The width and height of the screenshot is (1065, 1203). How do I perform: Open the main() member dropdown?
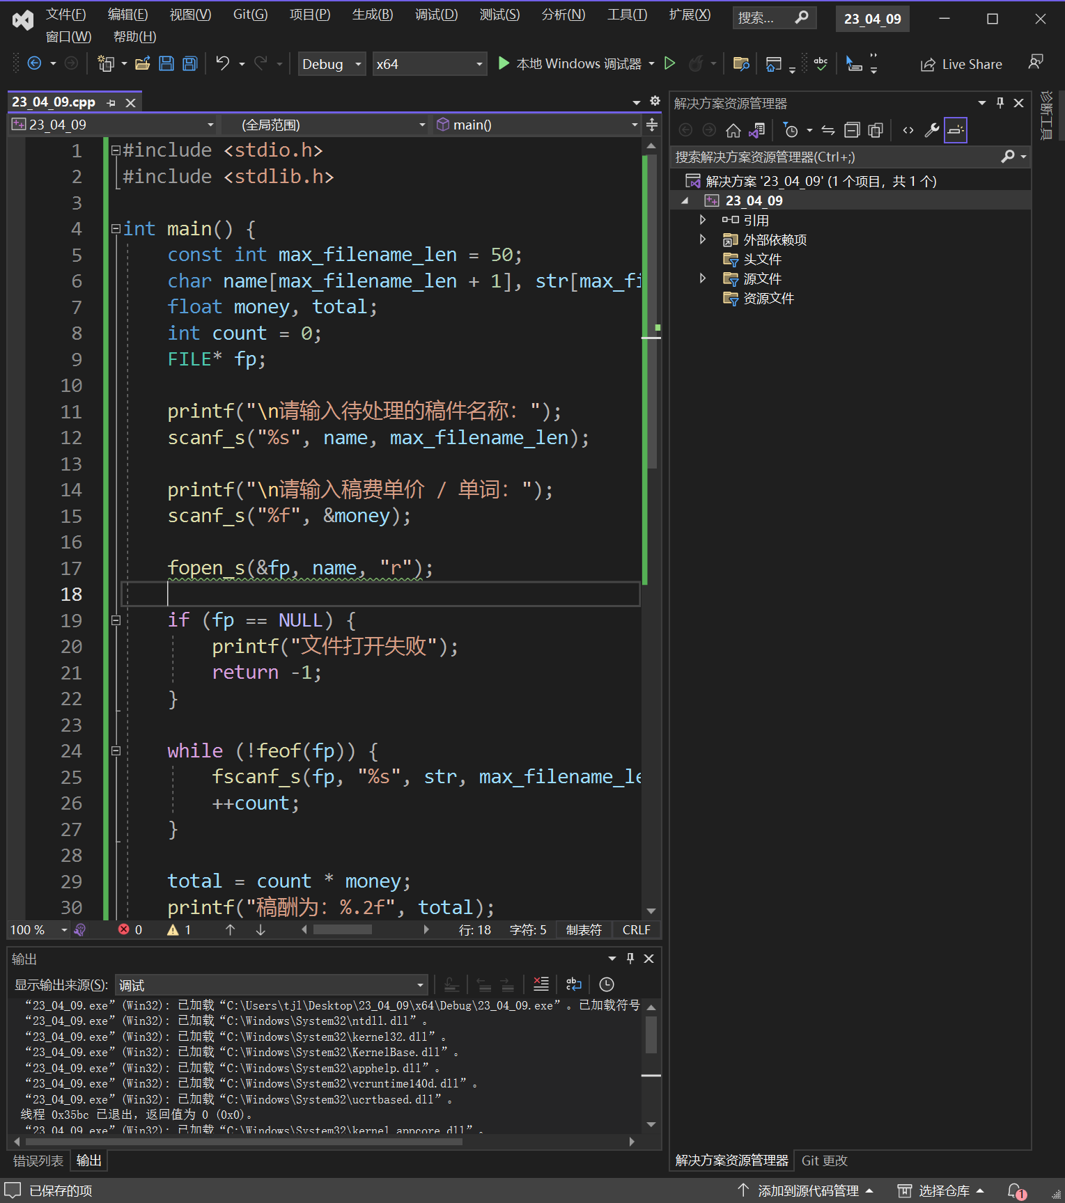tap(537, 125)
